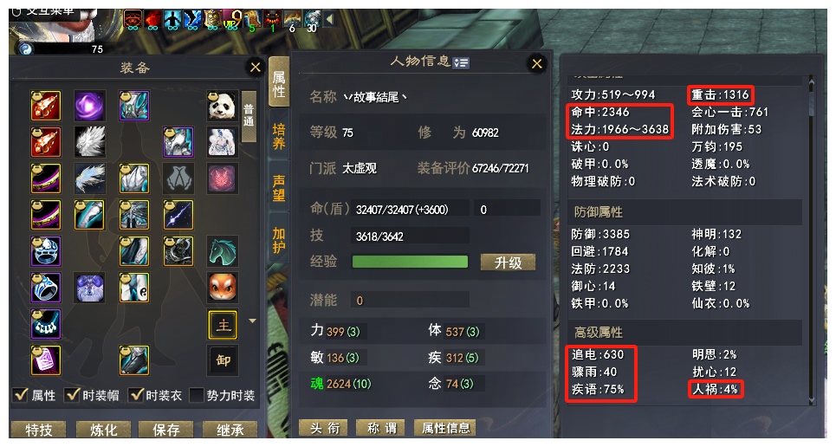Select the blue ring equipment slot

pos(46,288)
